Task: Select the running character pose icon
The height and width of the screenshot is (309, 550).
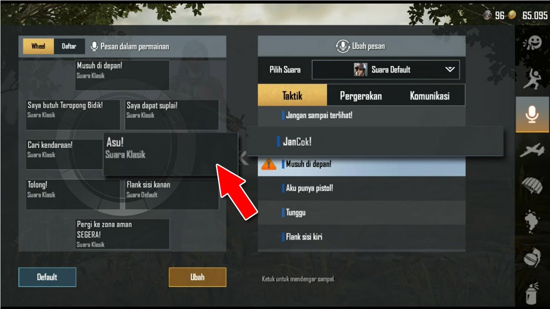Action: [532, 78]
